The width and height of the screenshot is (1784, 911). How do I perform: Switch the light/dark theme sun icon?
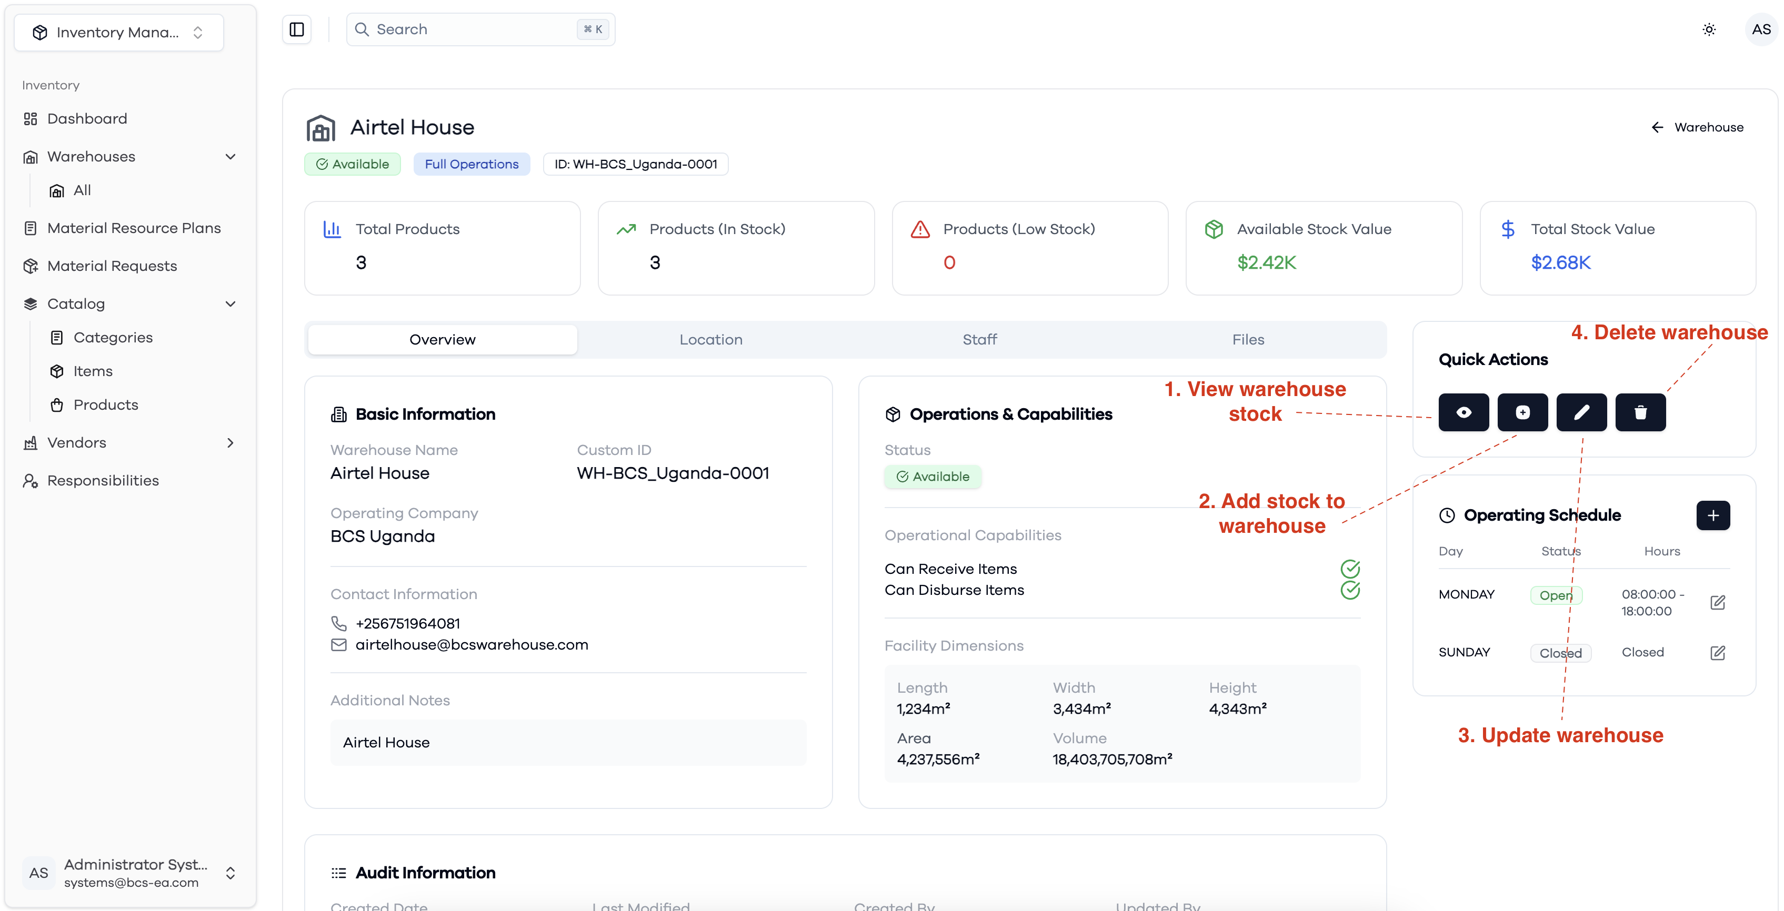[1709, 29]
